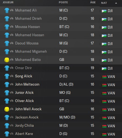Screen dimensions: 122x138
Task: Click Mohamed Batio's yellow goalkeeper shirt icon
Action: point(7,60)
